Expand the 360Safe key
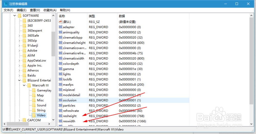256x134 pixels. click(x=19, y=36)
